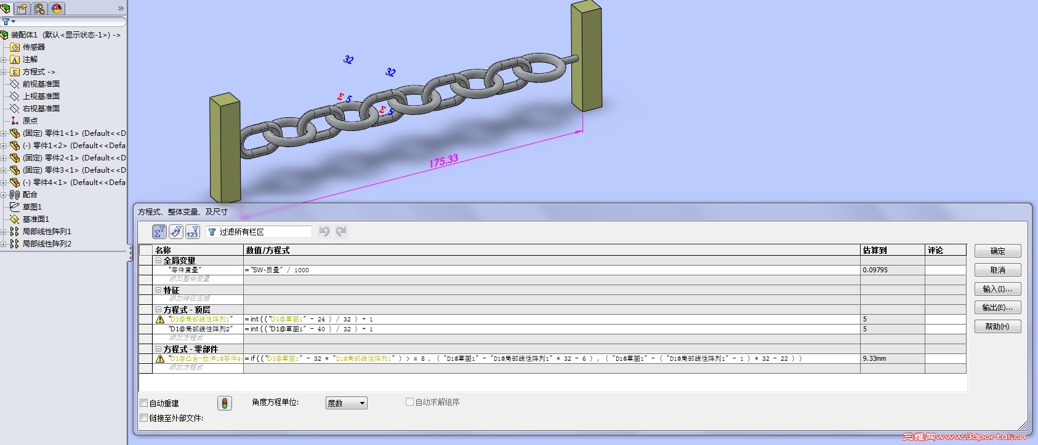Open the feature tree filter funnel dropdown

pyautogui.click(x=9, y=22)
